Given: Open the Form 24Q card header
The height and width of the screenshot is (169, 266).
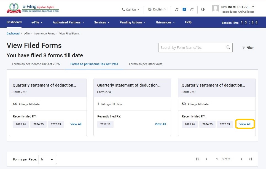Looking at the screenshot, I should 48,88.
